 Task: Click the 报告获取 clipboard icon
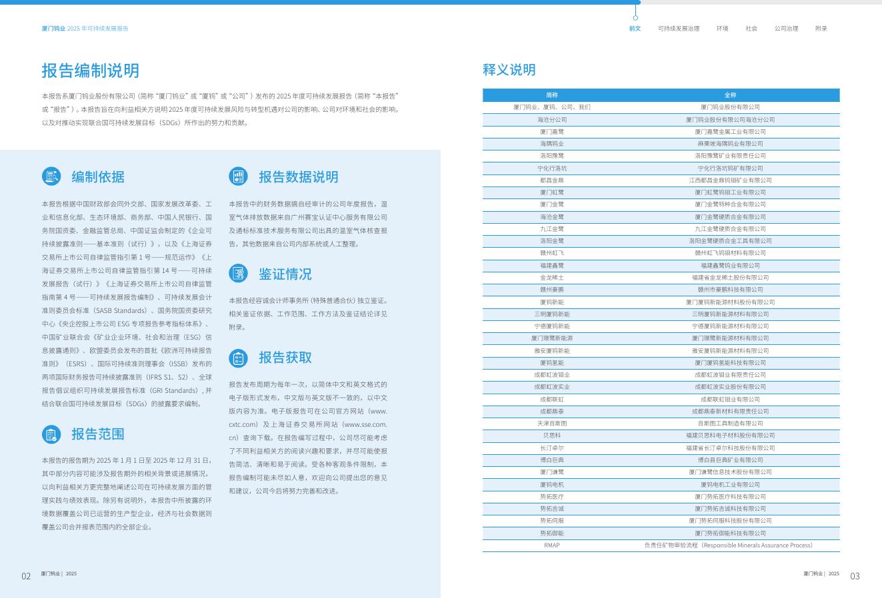coord(238,358)
